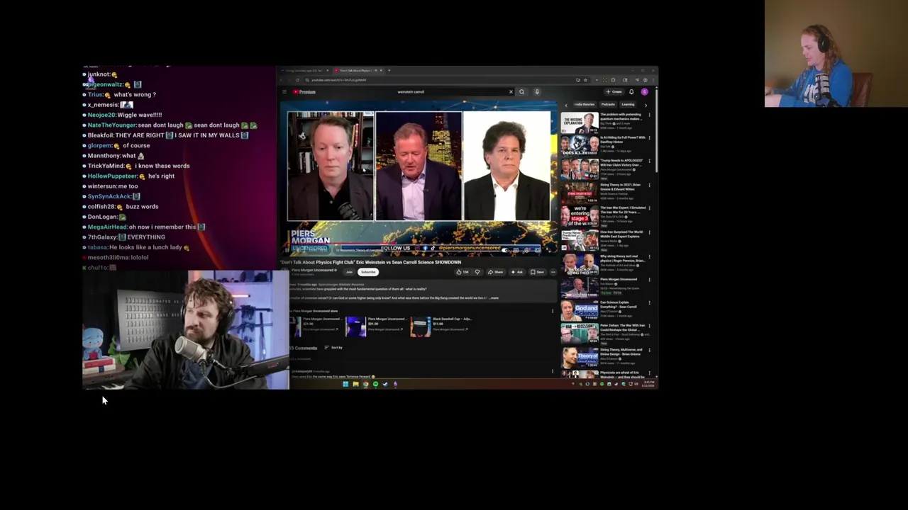Run the search with magnifier button

point(521,92)
